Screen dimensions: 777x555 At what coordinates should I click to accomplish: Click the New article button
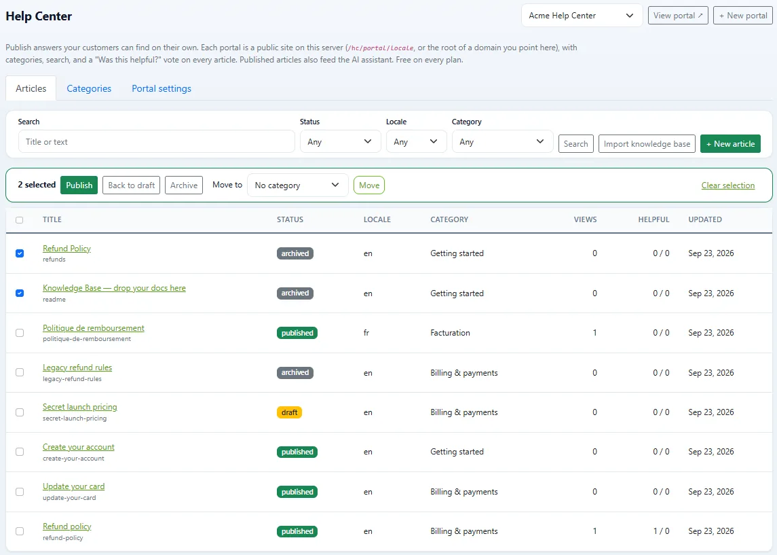click(730, 144)
